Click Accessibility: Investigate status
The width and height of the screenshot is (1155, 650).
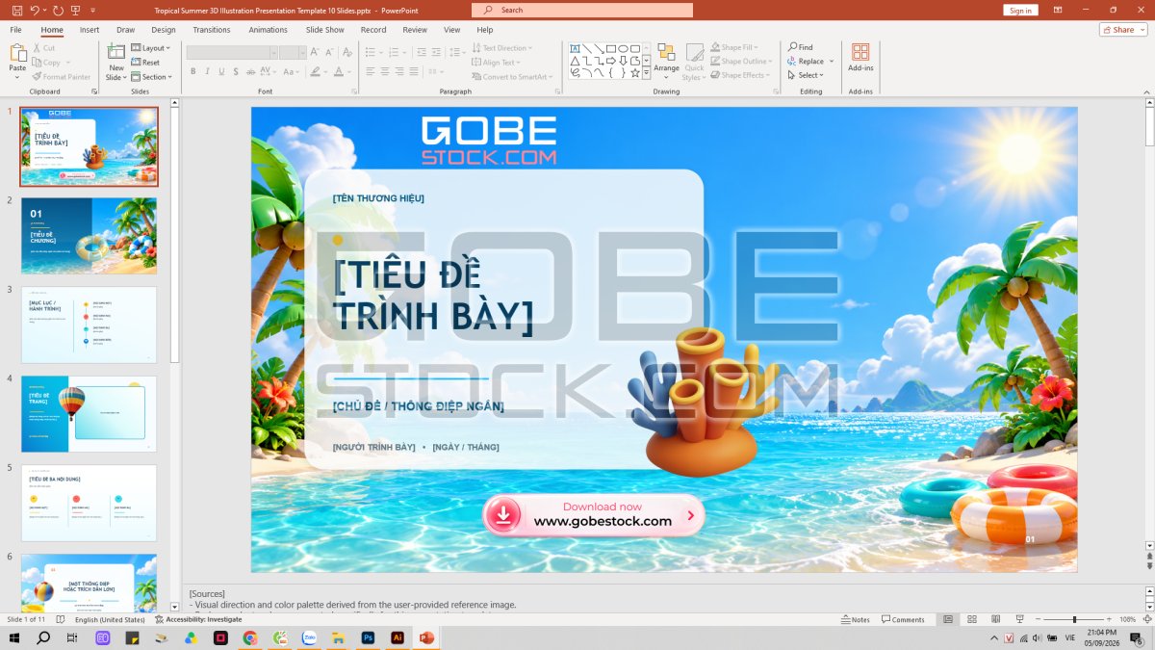[x=198, y=619]
